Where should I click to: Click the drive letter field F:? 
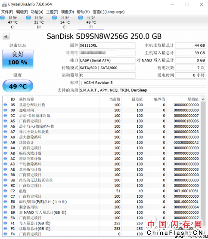point(107,75)
